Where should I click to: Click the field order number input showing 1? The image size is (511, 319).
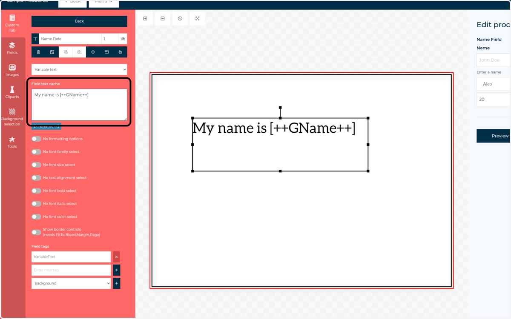110,39
